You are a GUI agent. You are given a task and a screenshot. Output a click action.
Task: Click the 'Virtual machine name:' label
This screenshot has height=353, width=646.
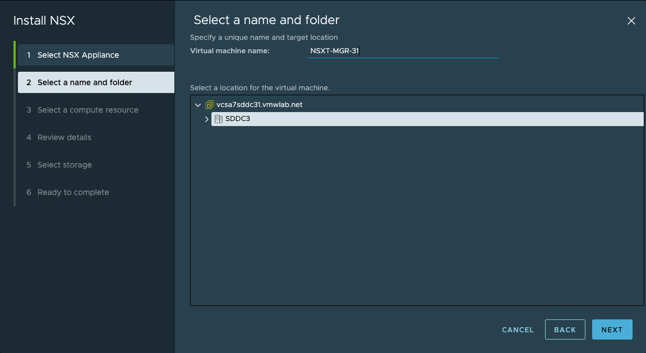229,51
